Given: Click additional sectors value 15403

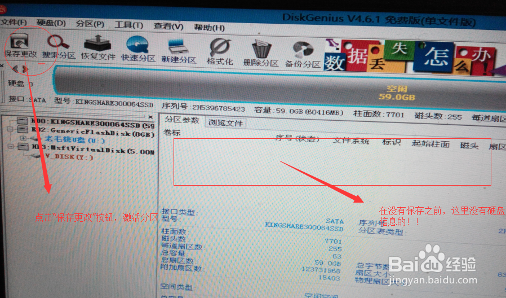Looking at the screenshot, I should pos(329,277).
